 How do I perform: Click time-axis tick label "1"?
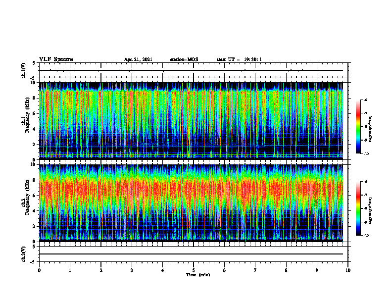click(70, 270)
